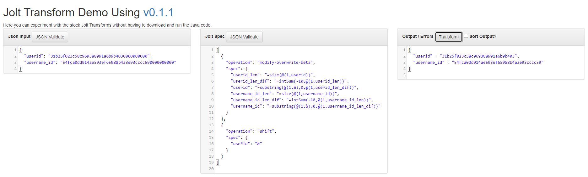Click the Json Input panel label
This screenshot has height=177, width=588.
(19, 36)
